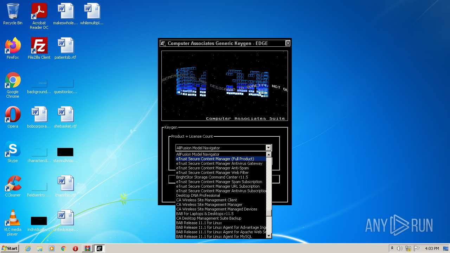The width and height of the screenshot is (450, 253).
Task: Pick CA Wireless Site Management Client
Action: click(x=221, y=200)
